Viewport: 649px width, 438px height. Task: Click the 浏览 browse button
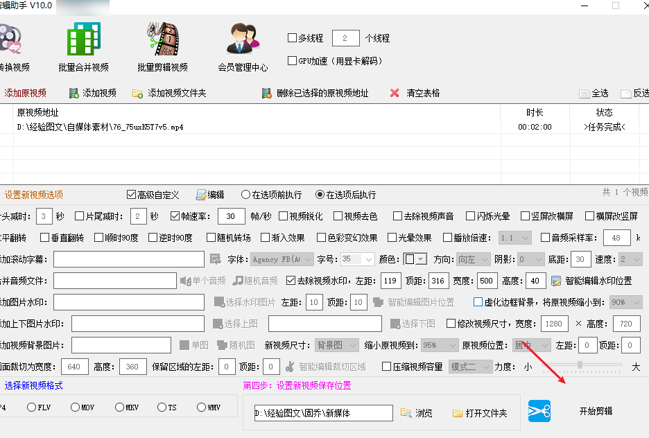417,413
